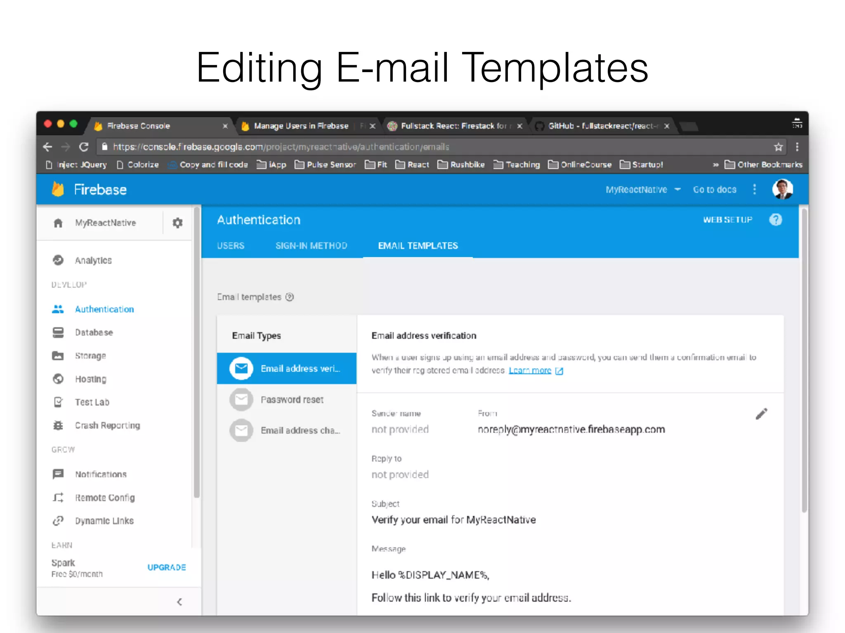Click the Spark plan label
The height and width of the screenshot is (633, 845).
pyautogui.click(x=63, y=563)
